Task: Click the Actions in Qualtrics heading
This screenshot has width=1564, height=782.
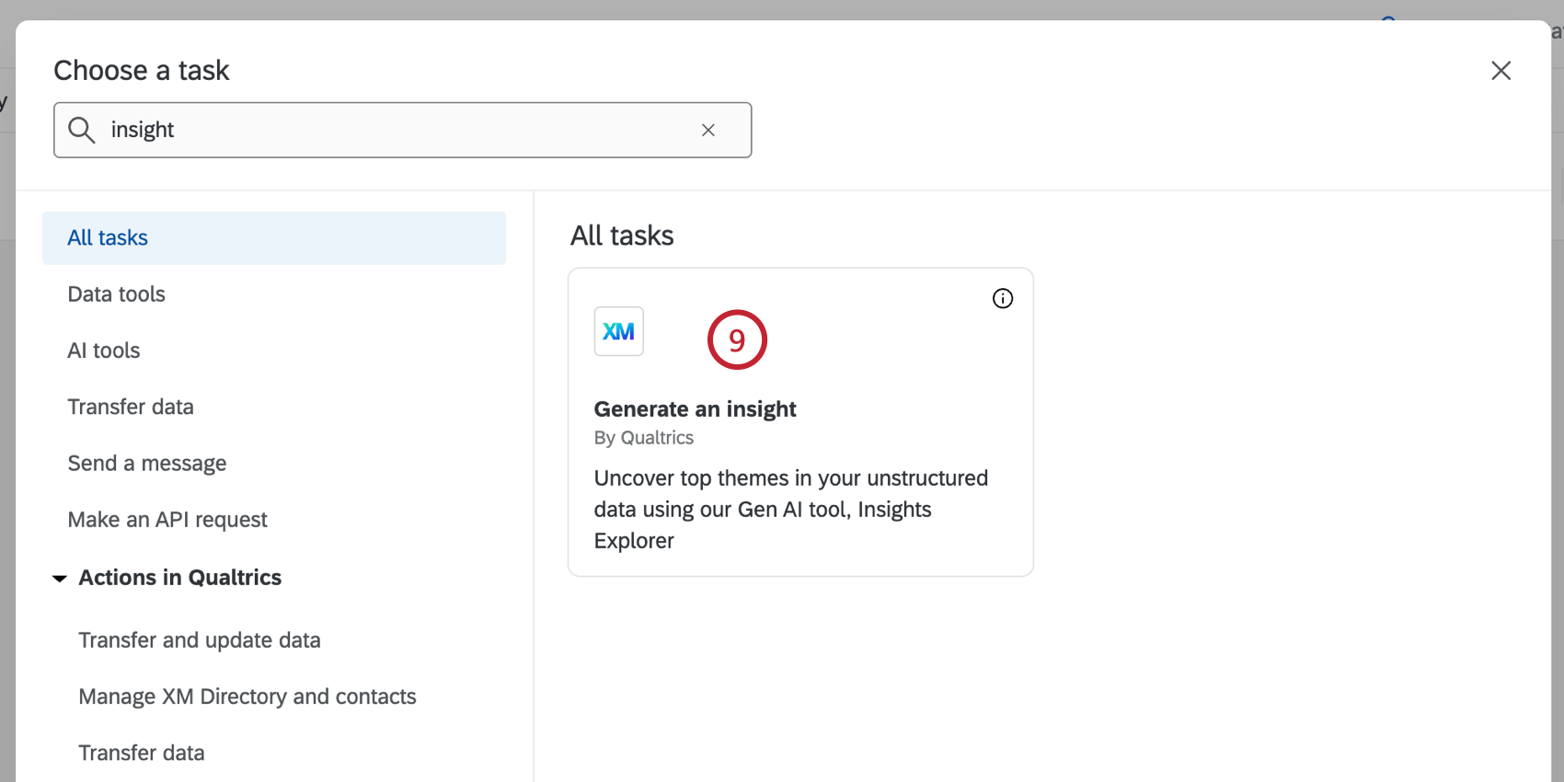Action: click(180, 578)
